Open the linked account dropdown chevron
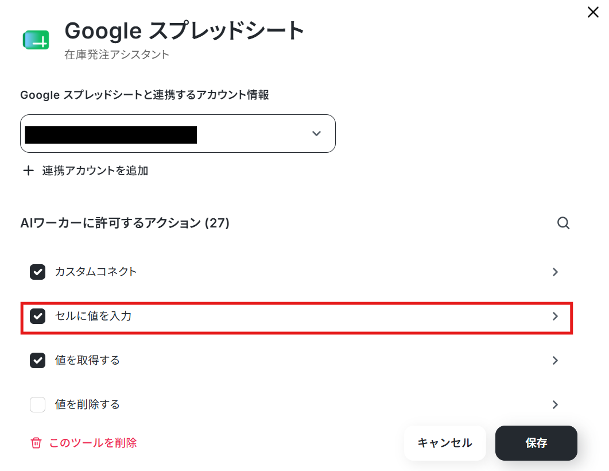This screenshot has height=471, width=609. (x=316, y=134)
